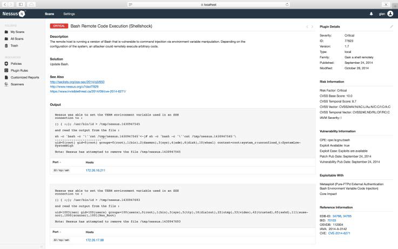This screenshot has width=398, height=249.
Task: Collapse the sidebar at bottom handle
Action: 42,246
